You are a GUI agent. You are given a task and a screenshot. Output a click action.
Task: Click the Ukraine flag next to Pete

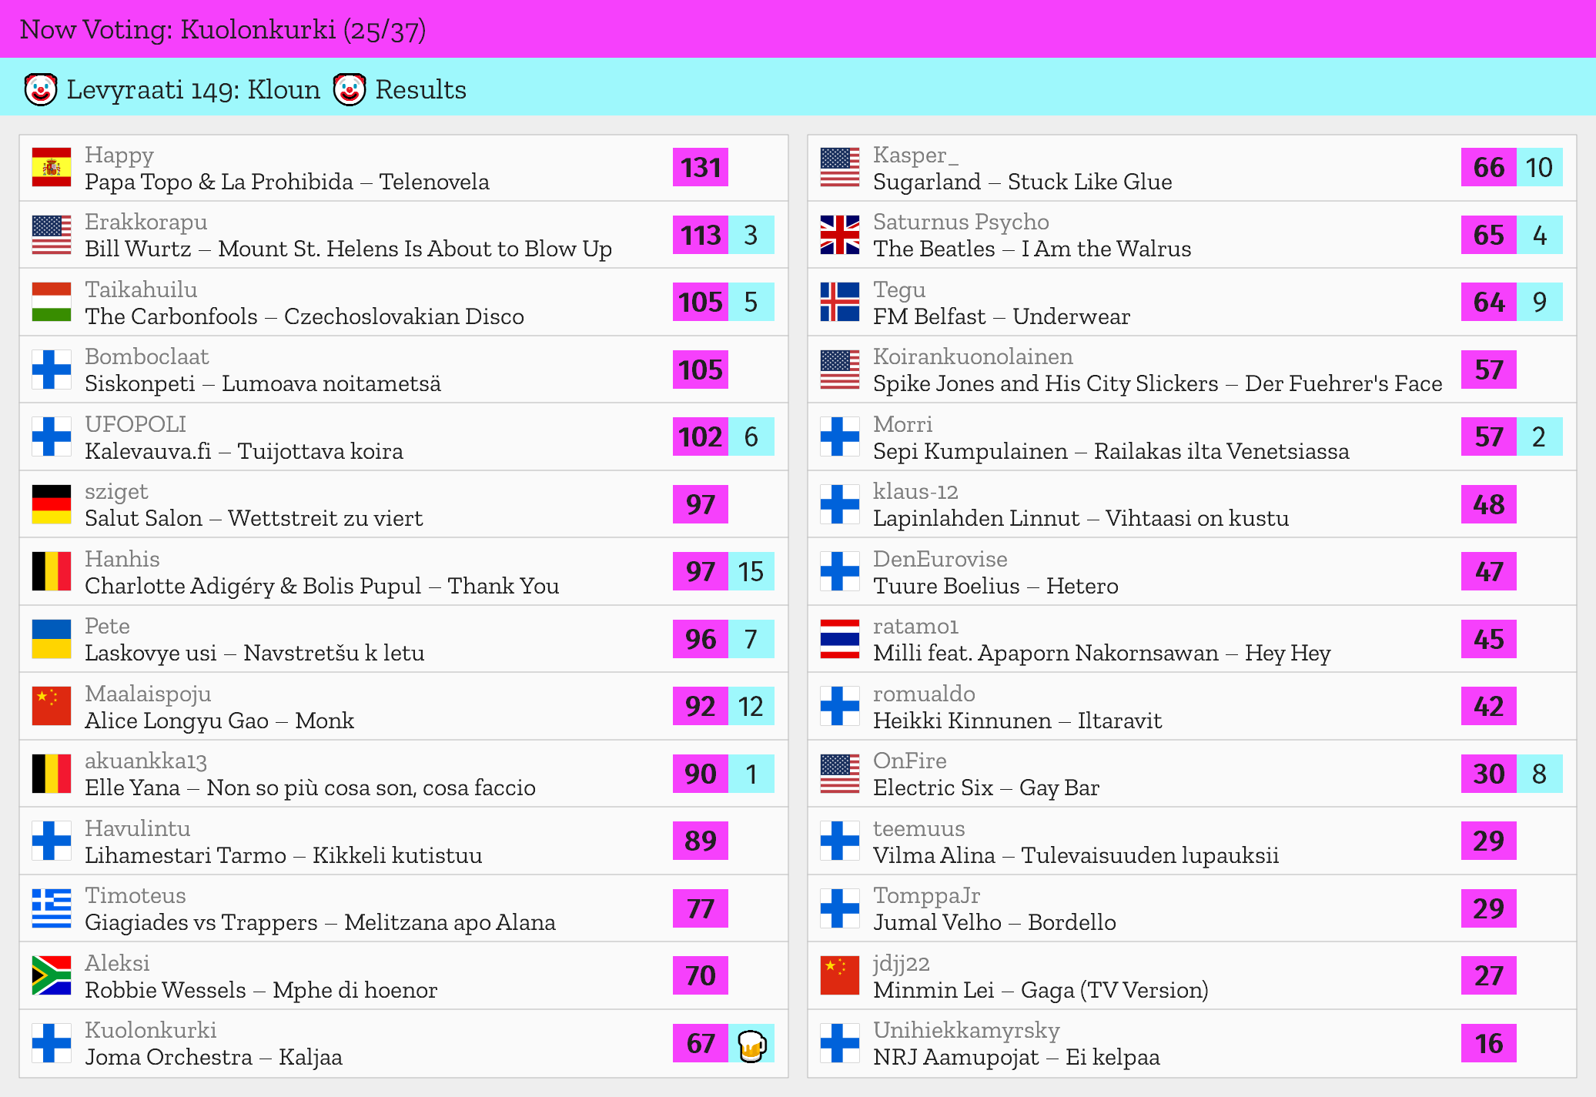click(x=52, y=639)
